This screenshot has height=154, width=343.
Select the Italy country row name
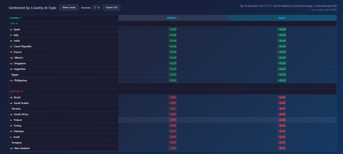16,35
